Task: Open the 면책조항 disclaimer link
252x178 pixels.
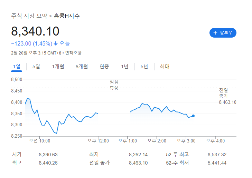Action: coord(73,53)
